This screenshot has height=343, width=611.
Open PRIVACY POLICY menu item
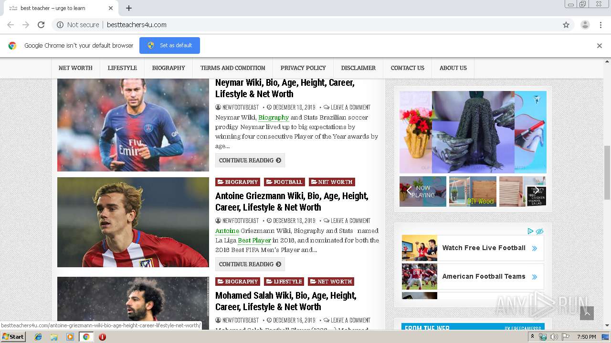pyautogui.click(x=303, y=68)
